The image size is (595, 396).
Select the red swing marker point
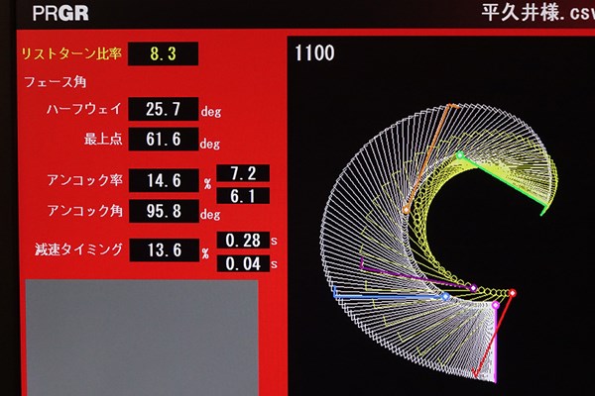tap(512, 293)
